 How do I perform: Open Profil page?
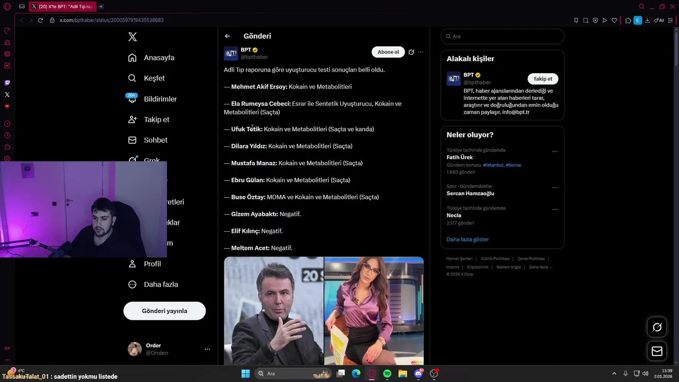tap(144, 264)
